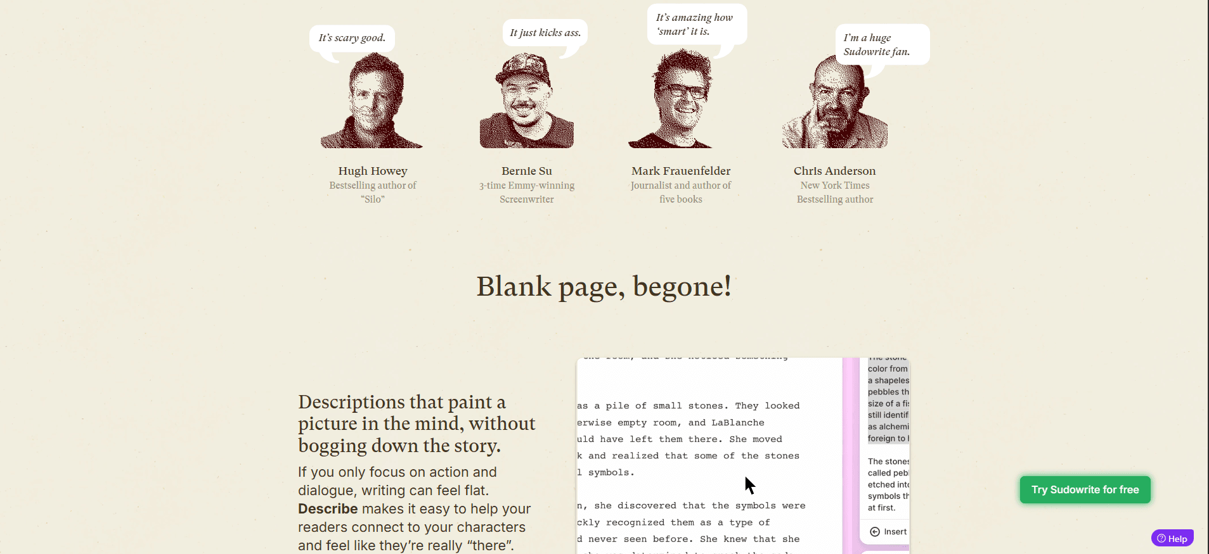Click the "I'm a huge Sudowrite fan" bubble
1209x554 pixels.
click(882, 45)
